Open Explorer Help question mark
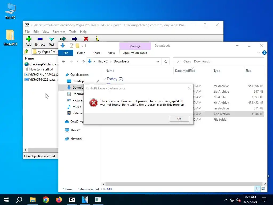The width and height of the screenshot is (273, 205). pos(264,53)
